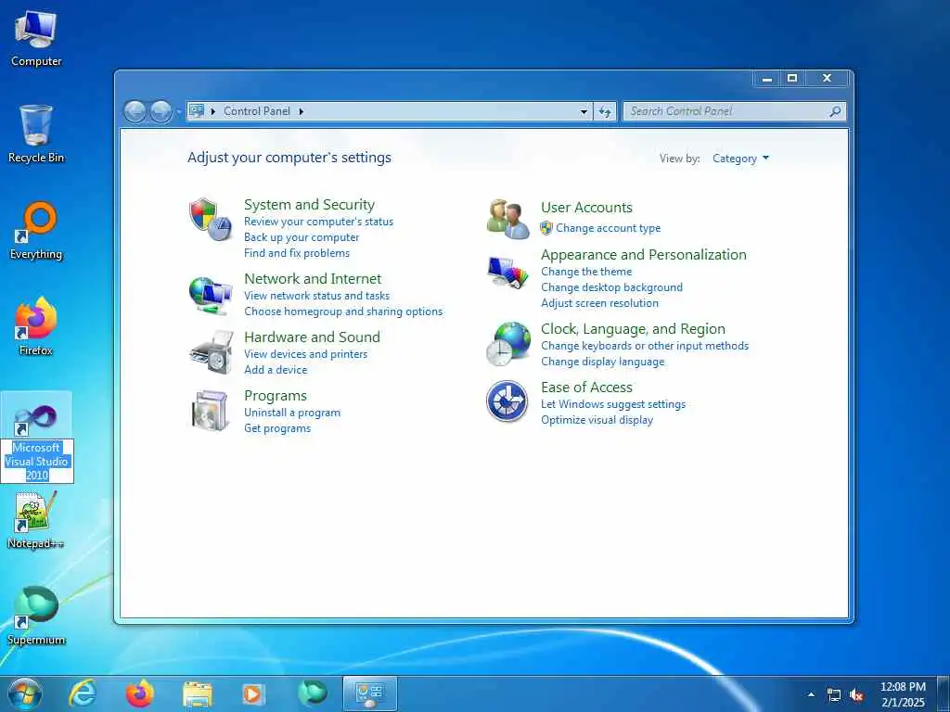The height and width of the screenshot is (712, 950).
Task: Click the Show desktop strip on the taskbar
Action: (x=944, y=693)
